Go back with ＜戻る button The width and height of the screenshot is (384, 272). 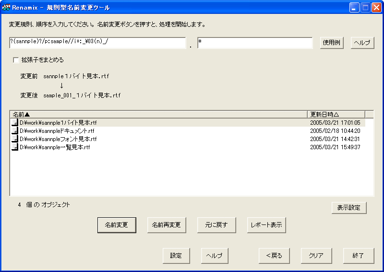(274, 256)
